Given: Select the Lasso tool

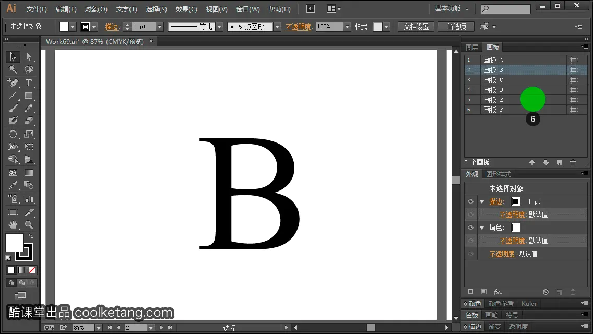Looking at the screenshot, I should (29, 69).
